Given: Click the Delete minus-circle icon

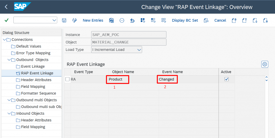Looking at the screenshot, I should [x=122, y=20].
